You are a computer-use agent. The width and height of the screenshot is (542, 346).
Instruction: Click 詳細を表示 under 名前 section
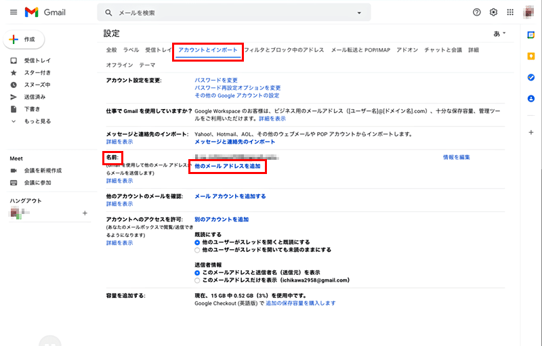click(119, 181)
